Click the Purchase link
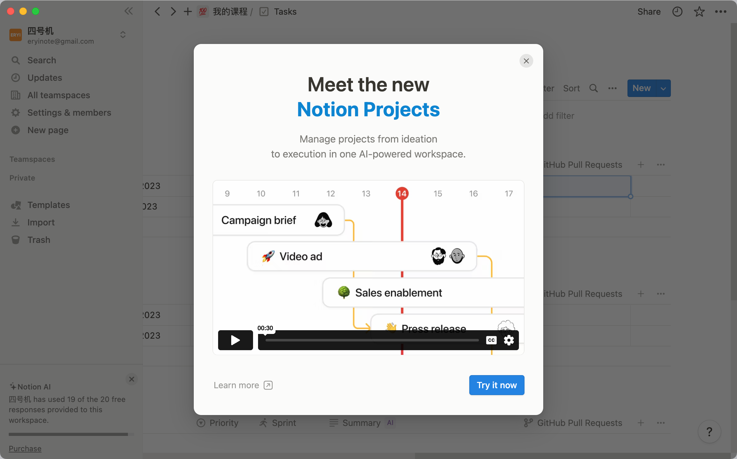737x459 pixels. click(25, 448)
